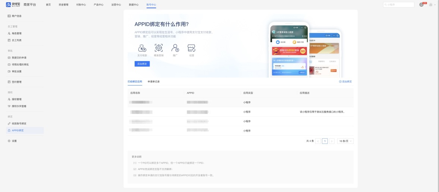The image size is (439, 192).
Task: Open 数据中心 in top navigation
Action: (x=134, y=5)
